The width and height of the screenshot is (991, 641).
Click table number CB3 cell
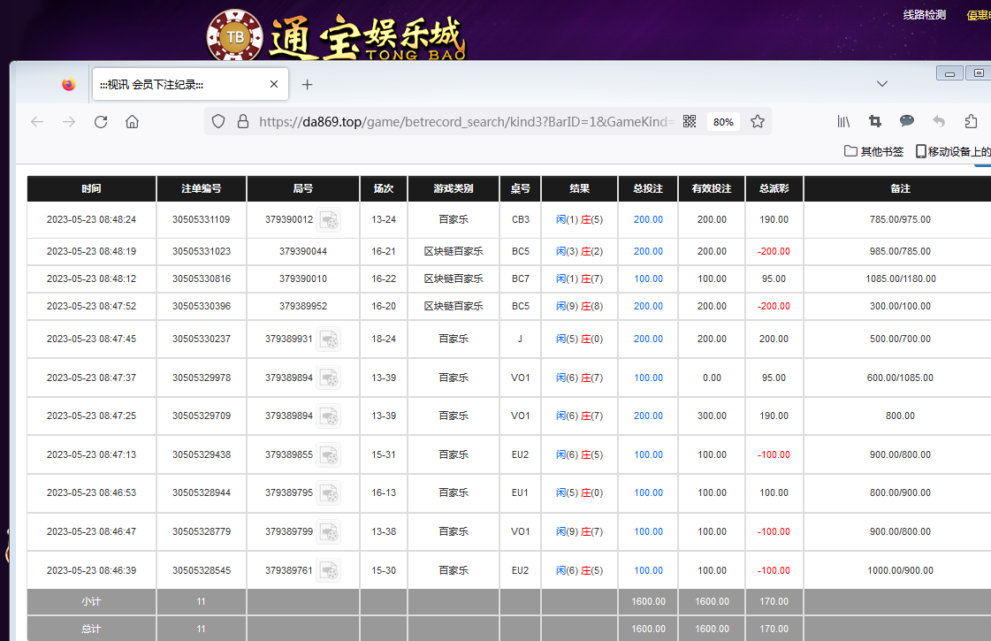click(x=521, y=219)
